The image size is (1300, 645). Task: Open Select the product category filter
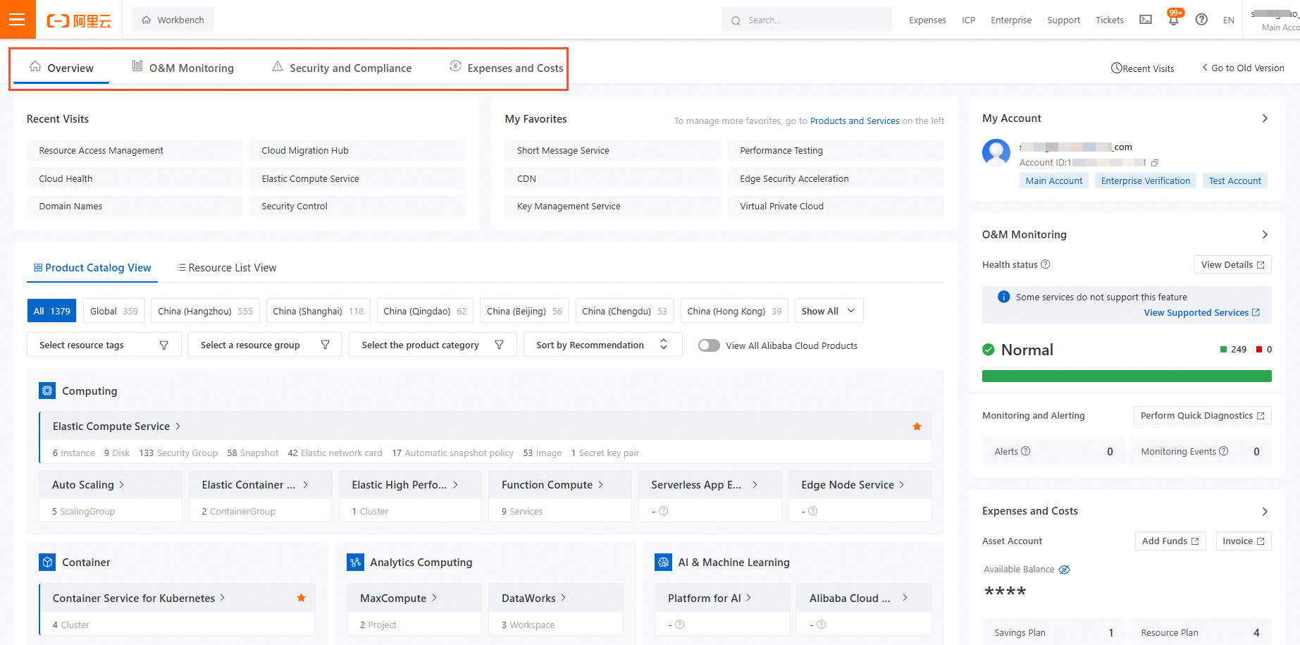433,345
